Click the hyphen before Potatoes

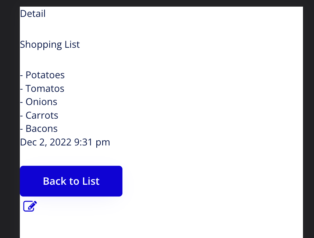pos(21,75)
